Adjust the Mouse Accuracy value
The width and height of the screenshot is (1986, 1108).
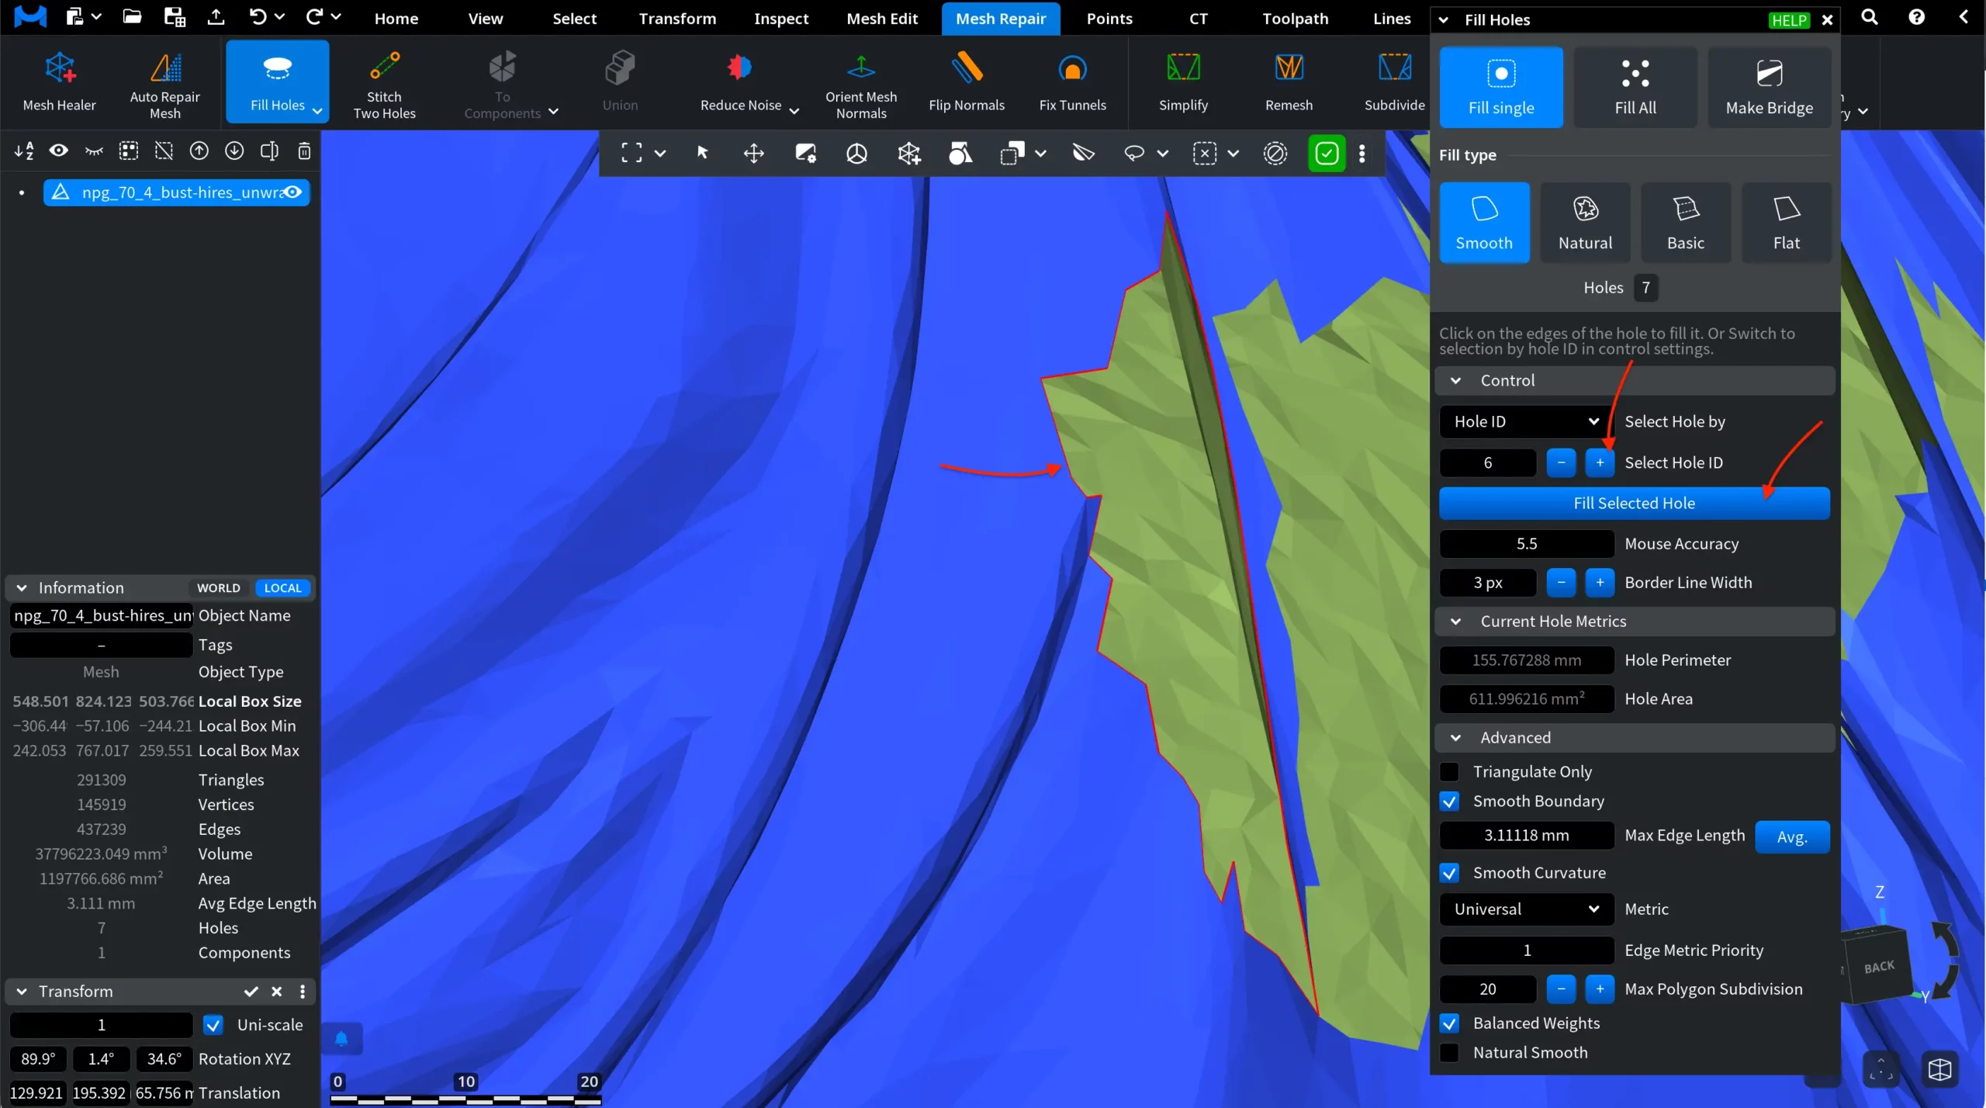(1525, 543)
